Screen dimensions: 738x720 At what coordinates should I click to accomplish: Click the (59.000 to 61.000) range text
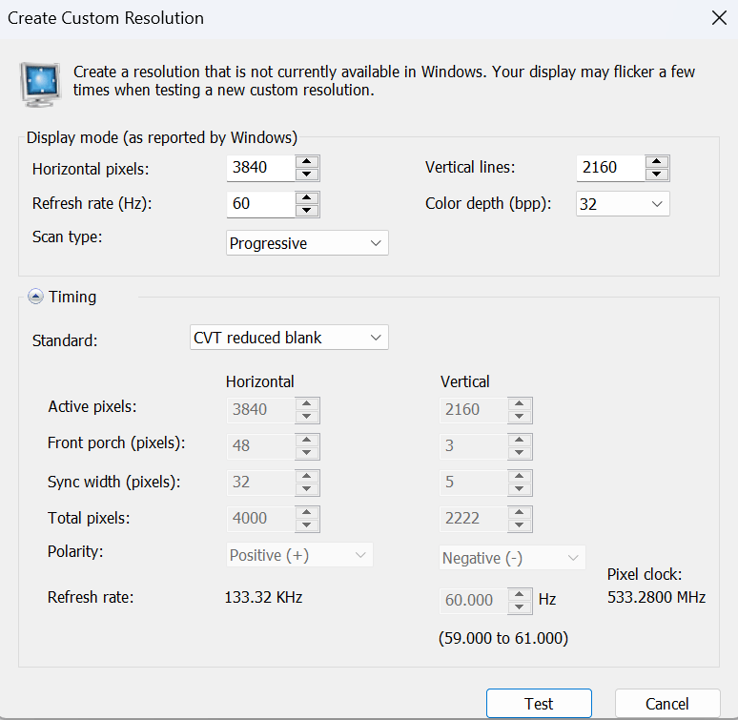[503, 638]
